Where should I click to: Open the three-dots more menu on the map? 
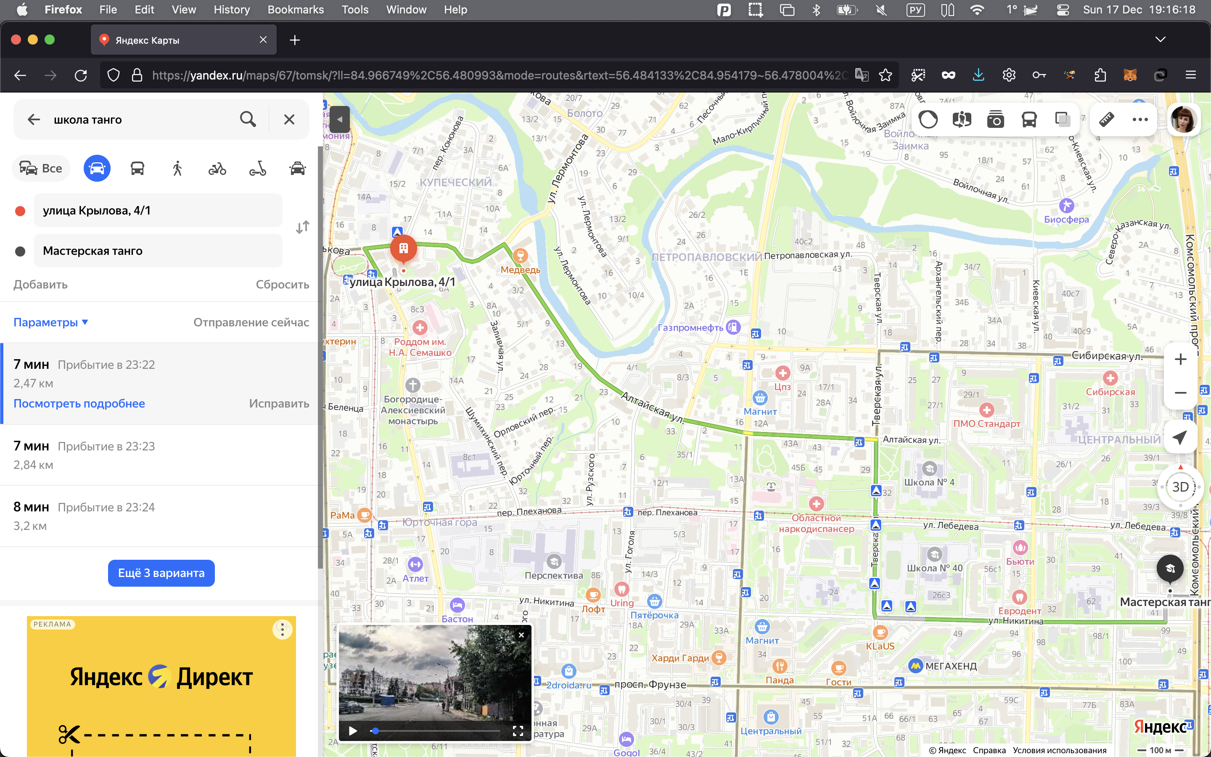click(1140, 119)
